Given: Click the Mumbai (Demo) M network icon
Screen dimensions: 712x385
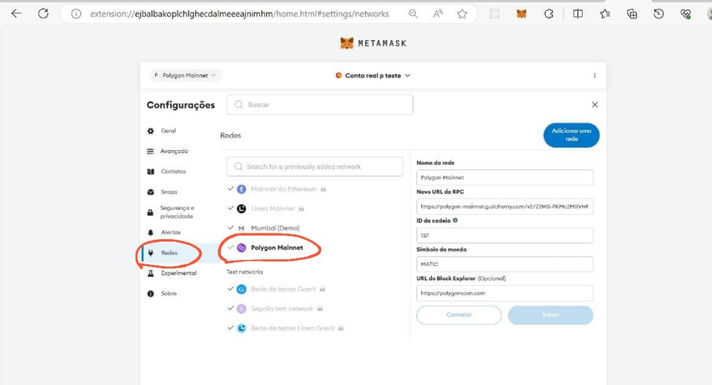Looking at the screenshot, I should [x=241, y=229].
